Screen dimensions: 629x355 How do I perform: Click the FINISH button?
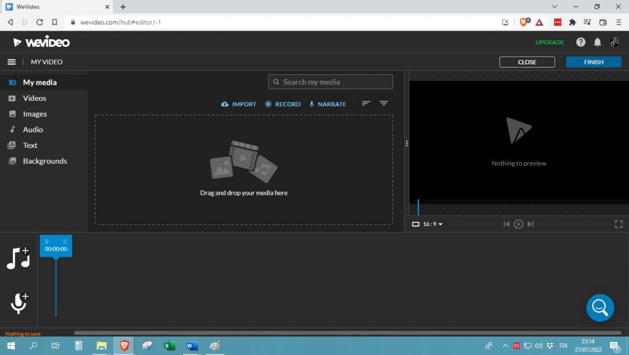pos(593,62)
